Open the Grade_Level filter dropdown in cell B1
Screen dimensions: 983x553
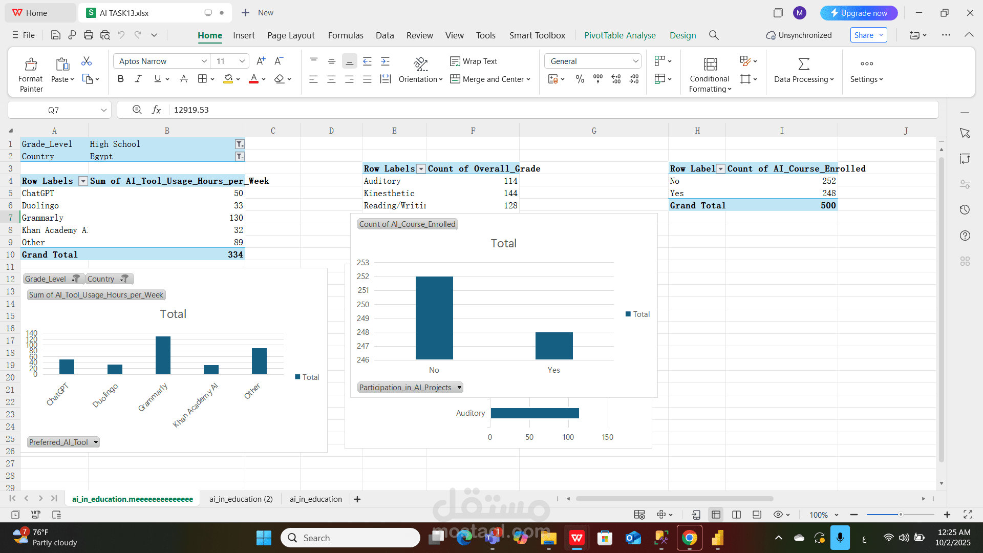coord(240,144)
